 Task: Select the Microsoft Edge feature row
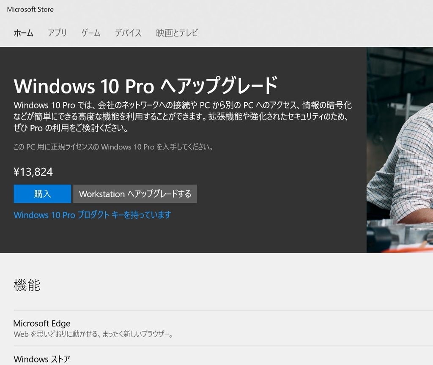[223, 328]
